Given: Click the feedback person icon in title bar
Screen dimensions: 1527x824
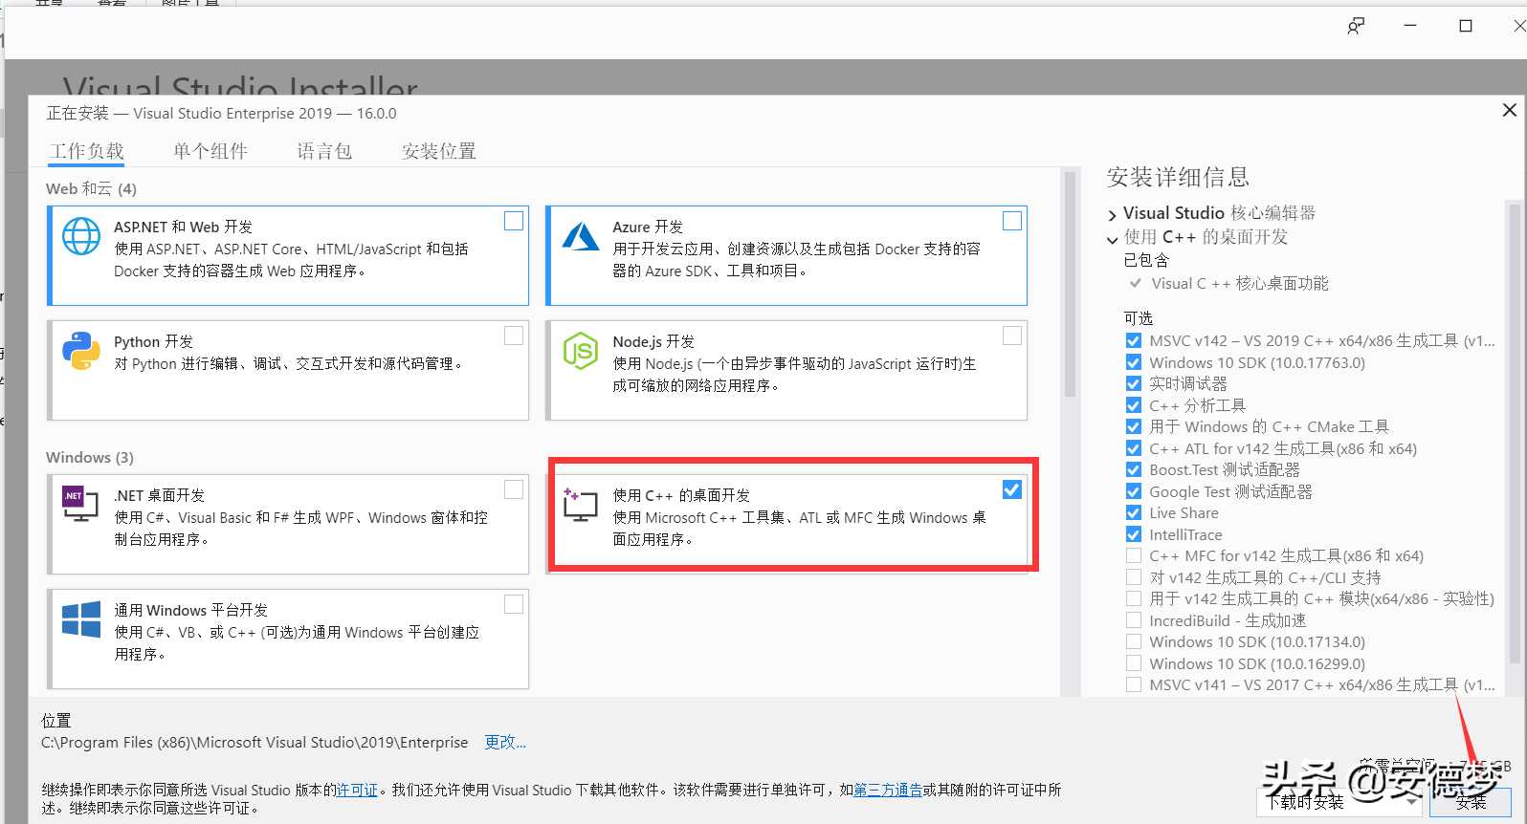Looking at the screenshot, I should pyautogui.click(x=1356, y=26).
